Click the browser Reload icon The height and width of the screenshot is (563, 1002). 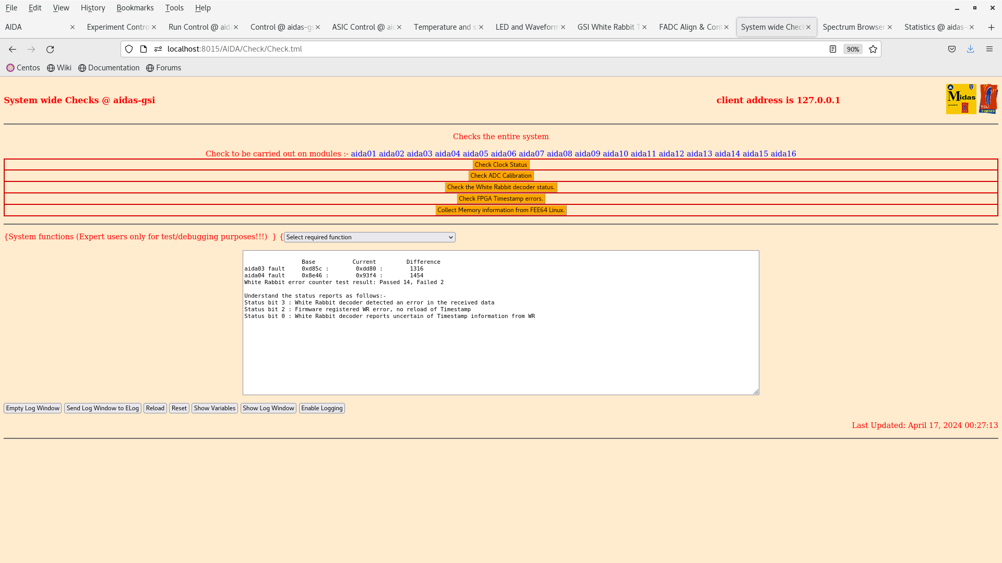click(50, 49)
